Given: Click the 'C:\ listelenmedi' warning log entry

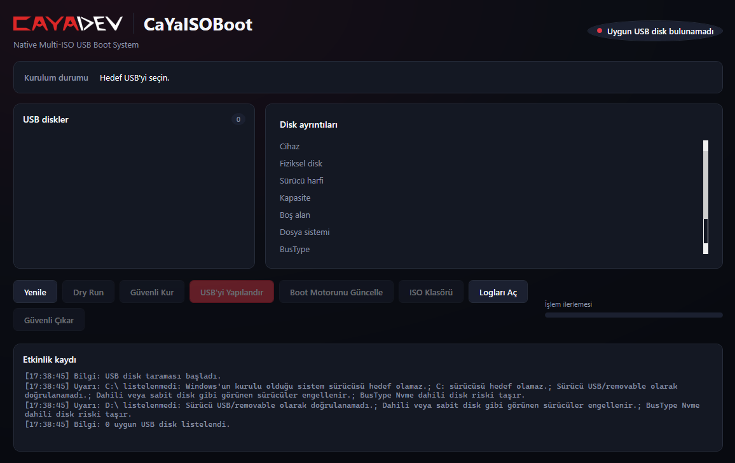Looking at the screenshot, I should [351, 391].
